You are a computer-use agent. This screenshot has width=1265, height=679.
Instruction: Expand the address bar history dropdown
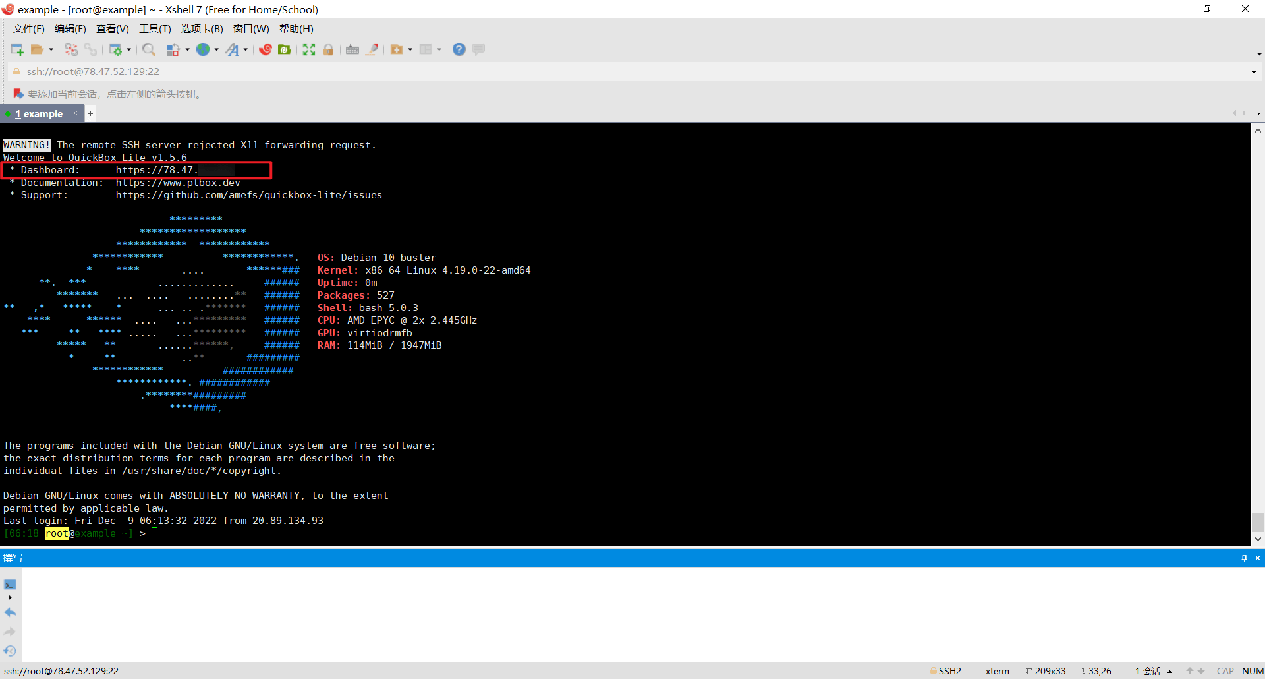[1253, 72]
